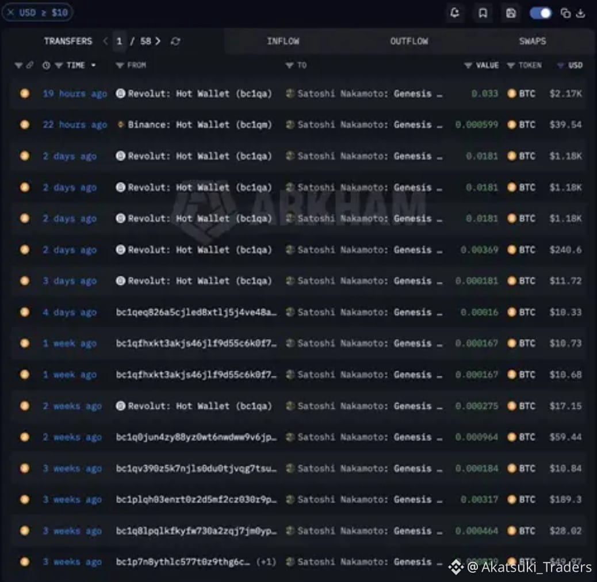597x582 pixels.
Task: Click the Satoshi avatar in 4 days row
Action: click(290, 312)
